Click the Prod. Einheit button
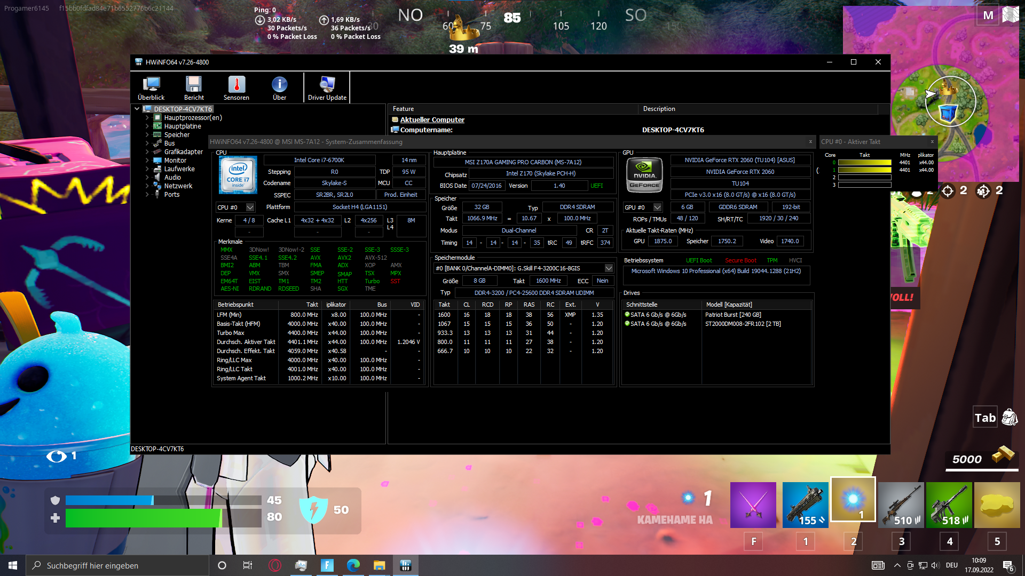The width and height of the screenshot is (1025, 576). point(401,195)
